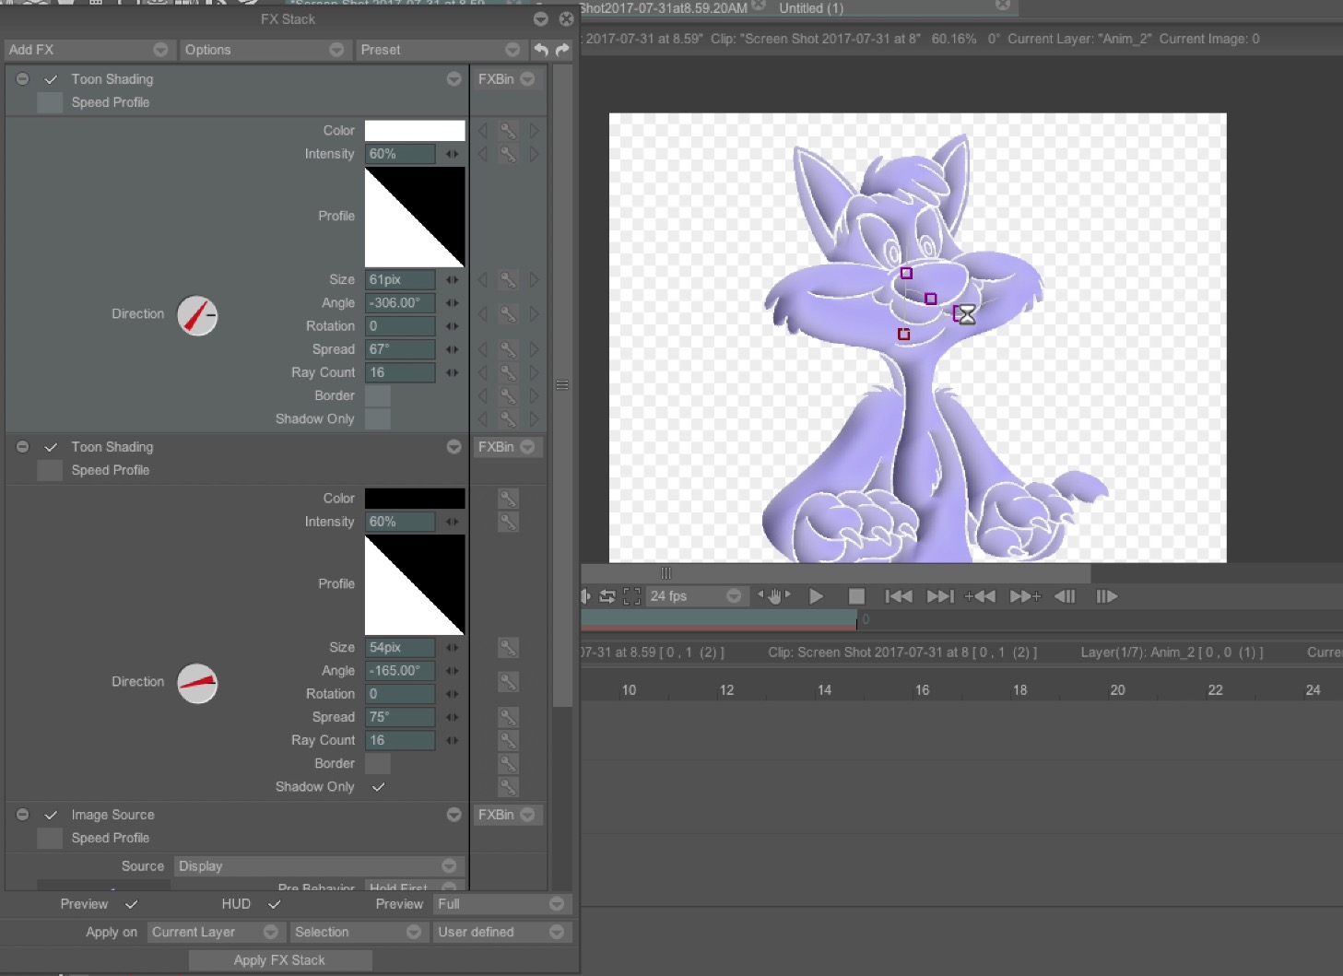Collapse the first Toon Shading effect

click(x=23, y=79)
